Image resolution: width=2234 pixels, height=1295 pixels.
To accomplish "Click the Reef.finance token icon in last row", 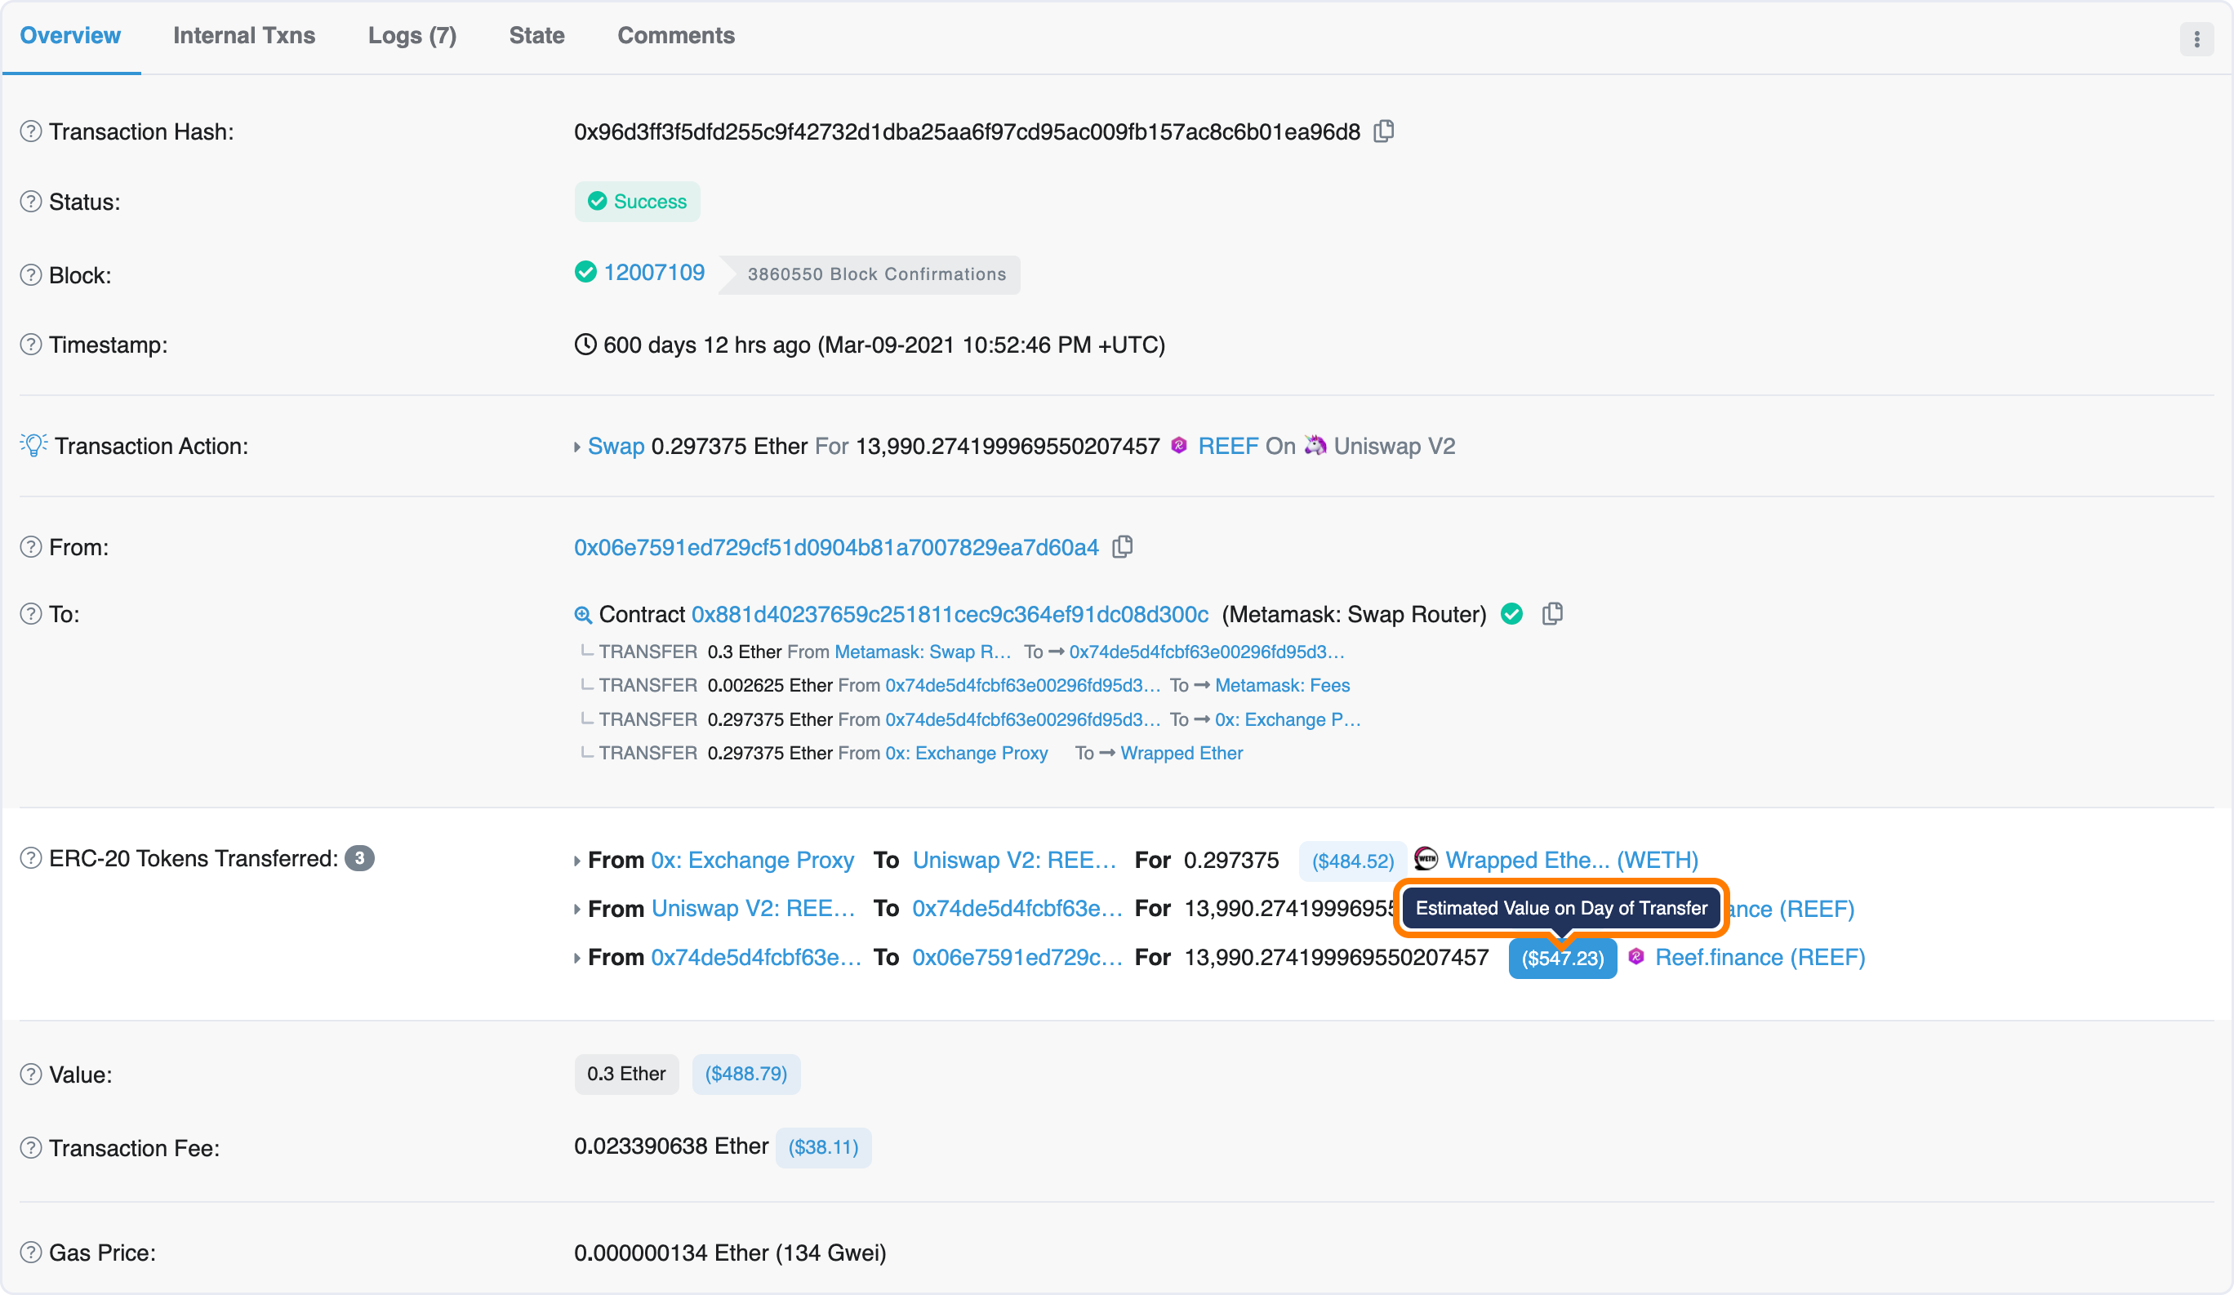I will (1636, 956).
